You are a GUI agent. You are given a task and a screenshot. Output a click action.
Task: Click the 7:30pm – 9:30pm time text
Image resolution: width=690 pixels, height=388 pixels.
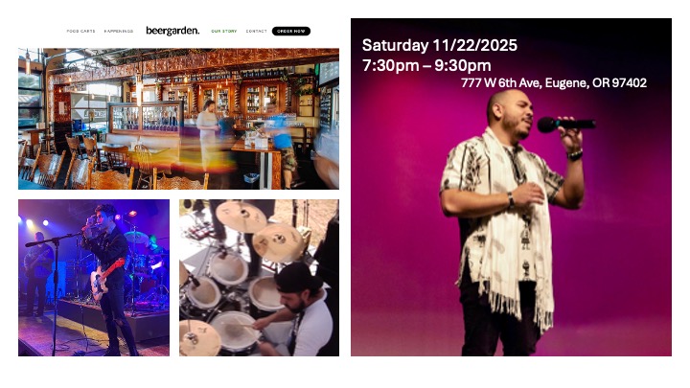pos(426,65)
